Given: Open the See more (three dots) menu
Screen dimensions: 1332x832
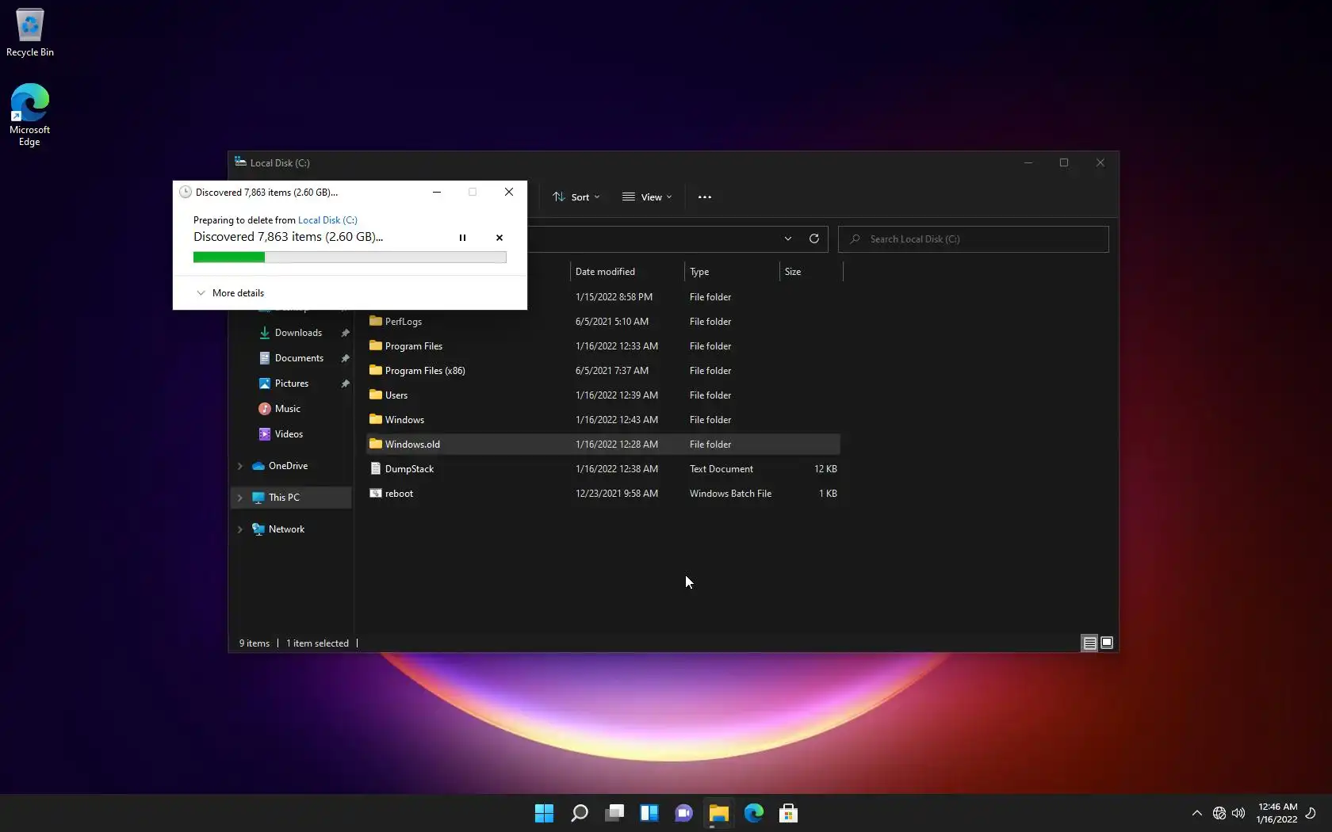Looking at the screenshot, I should coord(705,197).
